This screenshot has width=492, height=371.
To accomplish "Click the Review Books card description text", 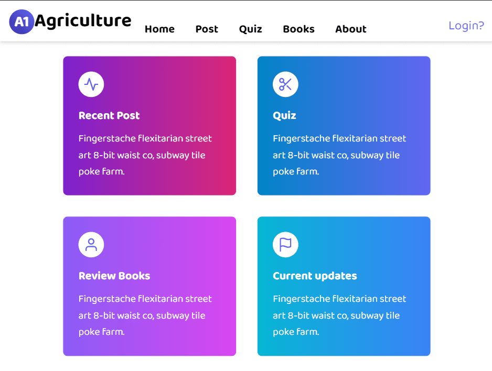I will click(145, 315).
